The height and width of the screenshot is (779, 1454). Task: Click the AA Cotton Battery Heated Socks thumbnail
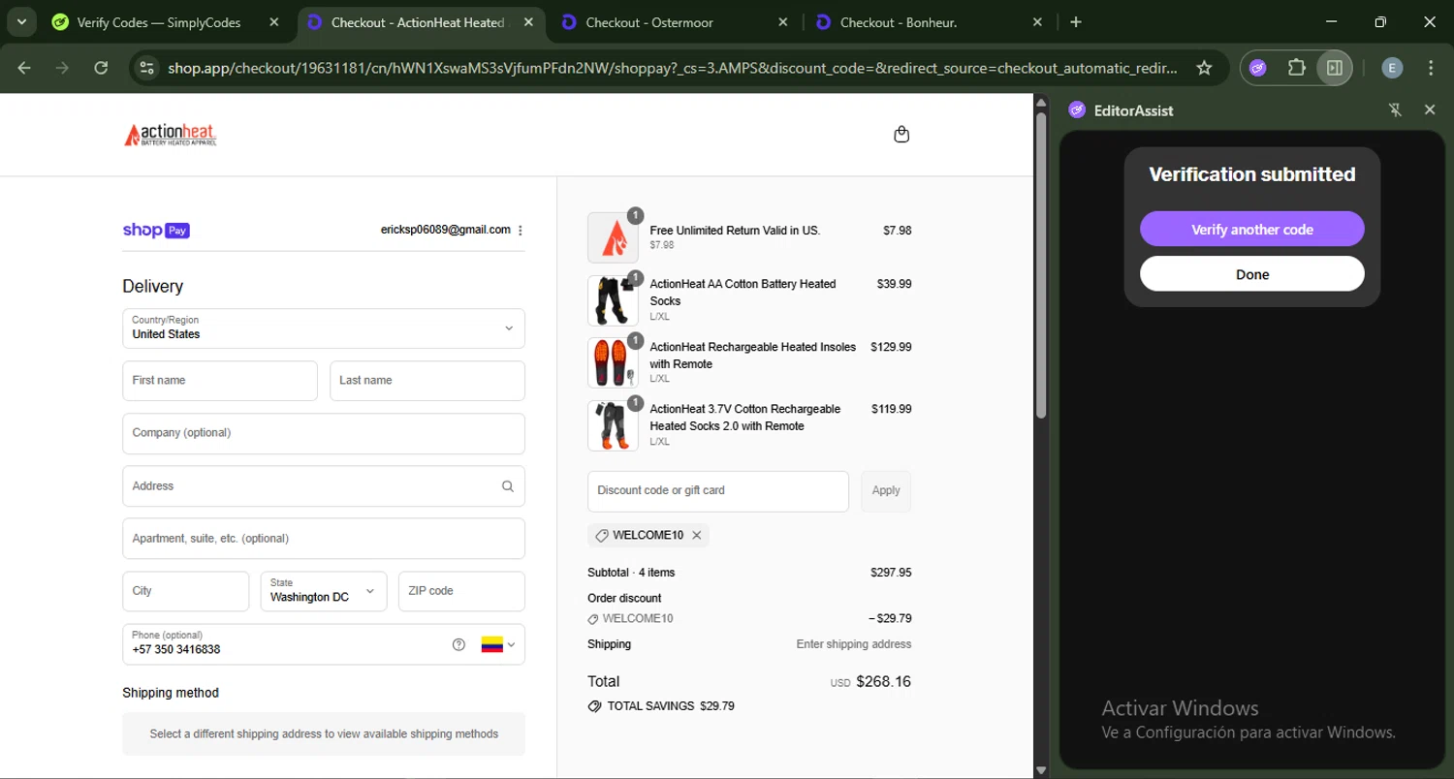pos(613,300)
